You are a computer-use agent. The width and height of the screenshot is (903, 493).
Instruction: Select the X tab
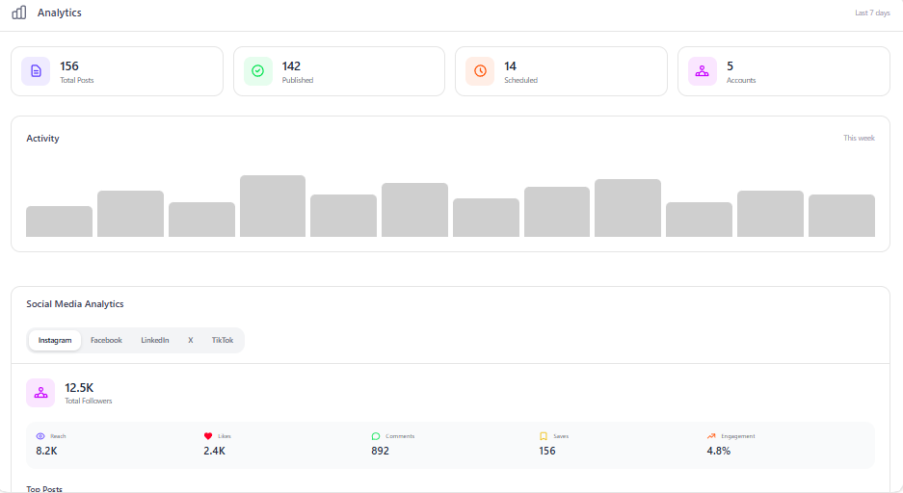[x=191, y=340]
